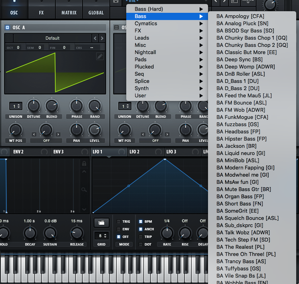Click the envelope scroll down chevron
Image resolution: width=299 pixels, height=284 pixels.
(84, 209)
